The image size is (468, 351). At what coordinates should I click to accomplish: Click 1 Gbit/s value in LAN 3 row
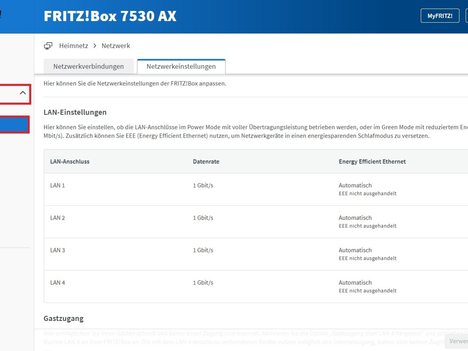tap(203, 250)
